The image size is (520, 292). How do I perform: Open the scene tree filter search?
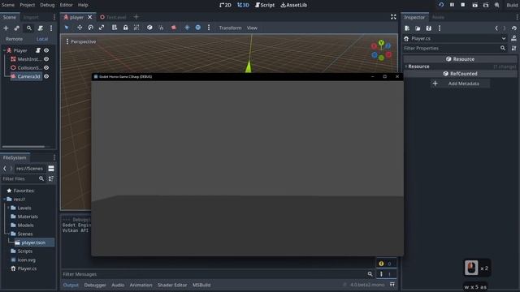(29, 28)
